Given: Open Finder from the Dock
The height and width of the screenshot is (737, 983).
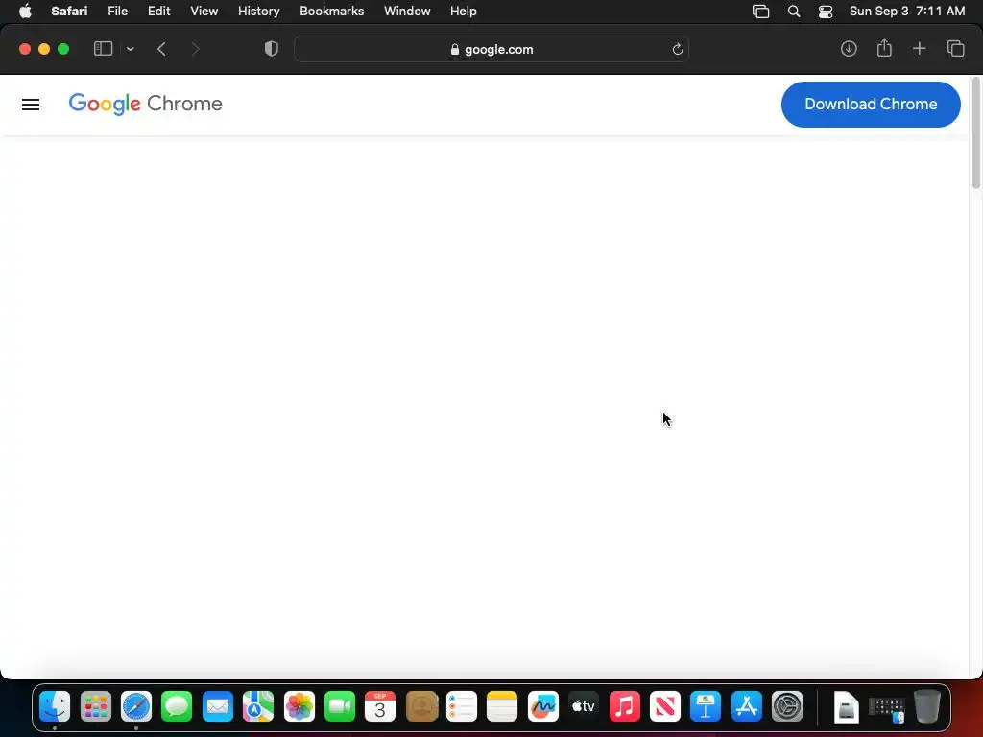Looking at the screenshot, I should [55, 707].
